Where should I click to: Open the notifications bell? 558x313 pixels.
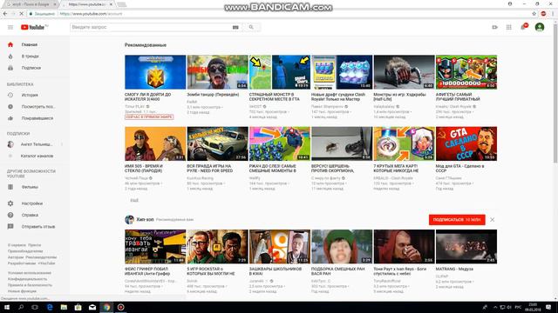pos(523,27)
